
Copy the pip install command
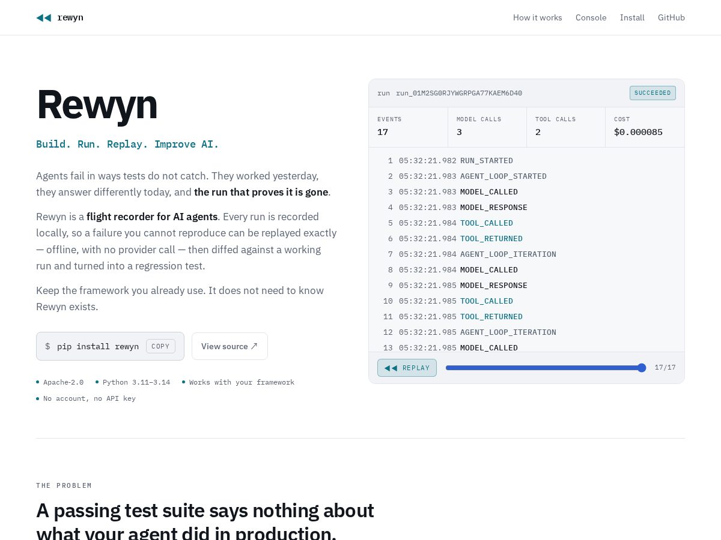coord(160,346)
